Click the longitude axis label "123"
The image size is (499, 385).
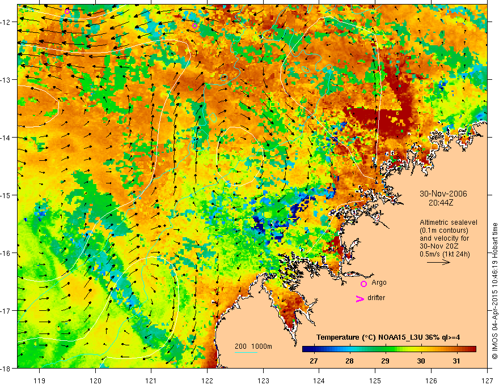pyautogui.click(x=263, y=380)
